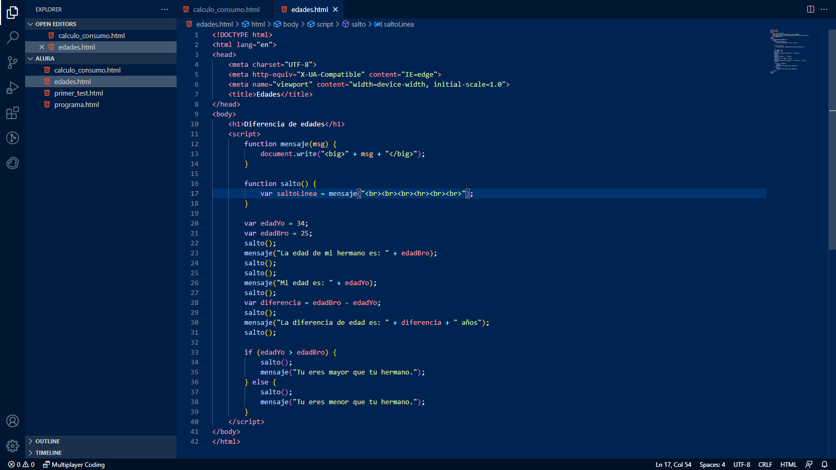The image size is (836, 470).
Task: Click 'if (edadYo > edadBro)' line
Action: coord(291,352)
